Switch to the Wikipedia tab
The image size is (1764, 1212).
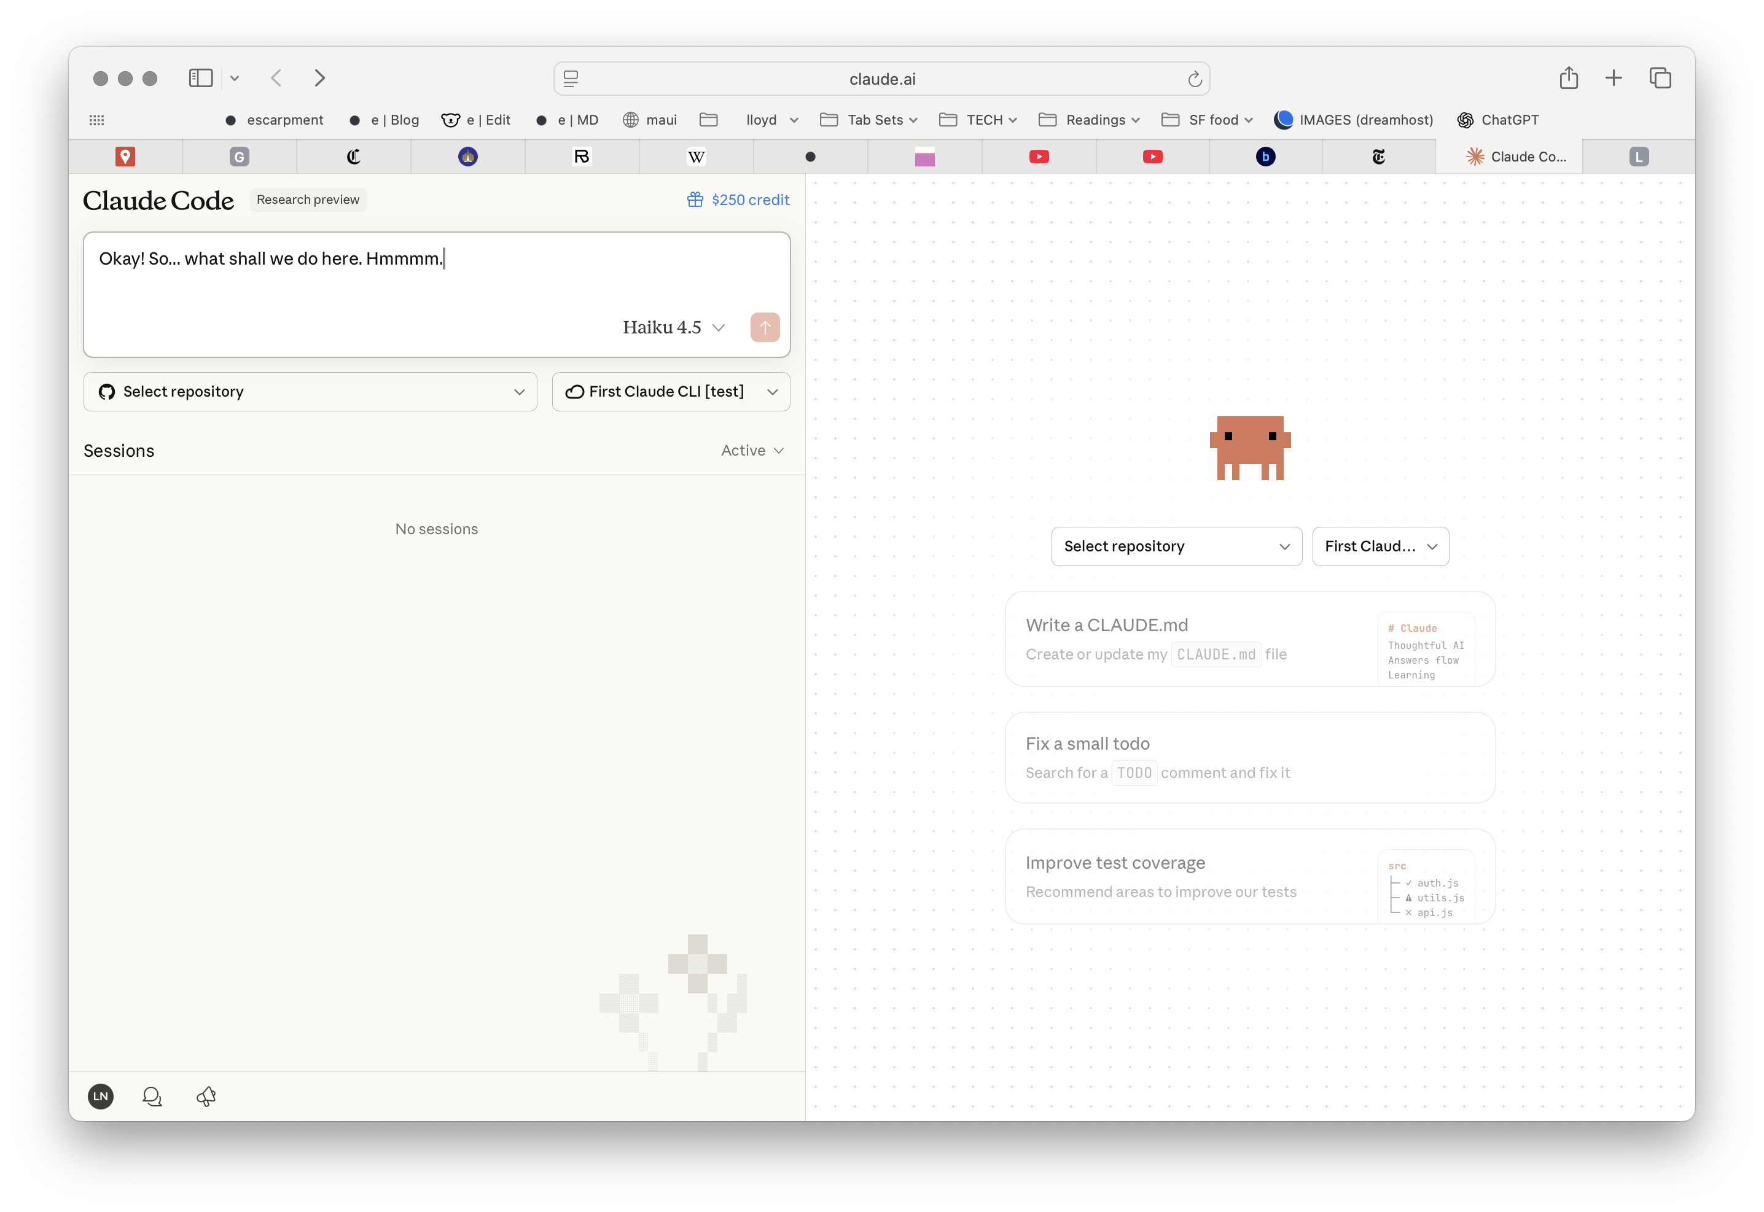(x=696, y=157)
